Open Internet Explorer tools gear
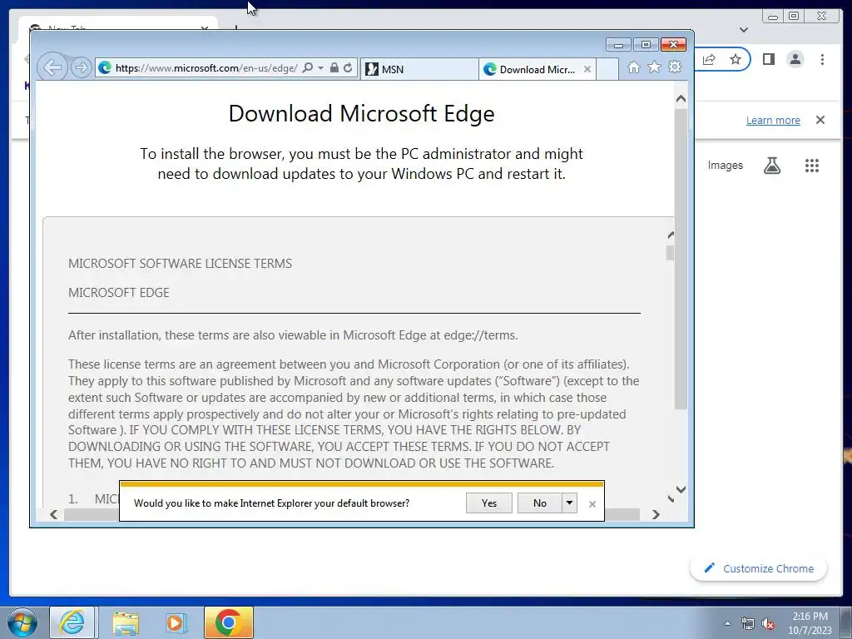 pos(675,67)
